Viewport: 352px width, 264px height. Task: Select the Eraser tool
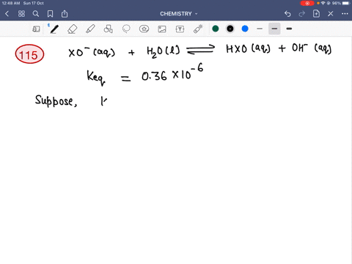[72, 29]
